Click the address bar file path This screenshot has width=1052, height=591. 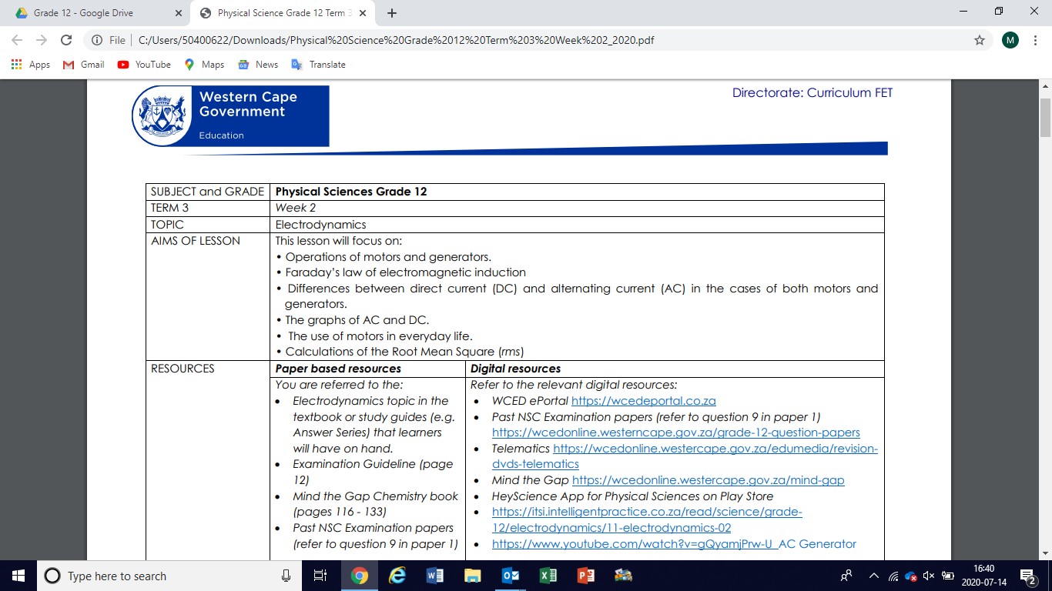click(x=397, y=40)
